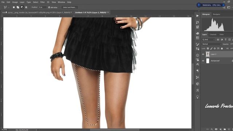Open the Character panel icon
The height and width of the screenshot is (131, 233).
tap(197, 64)
